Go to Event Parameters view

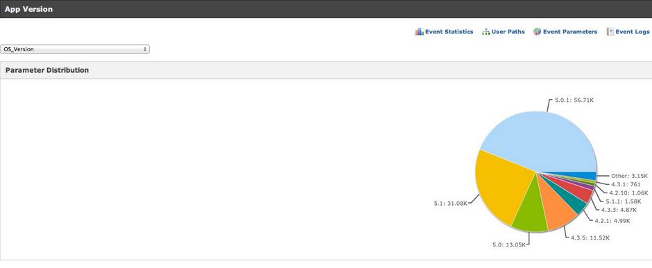click(570, 32)
